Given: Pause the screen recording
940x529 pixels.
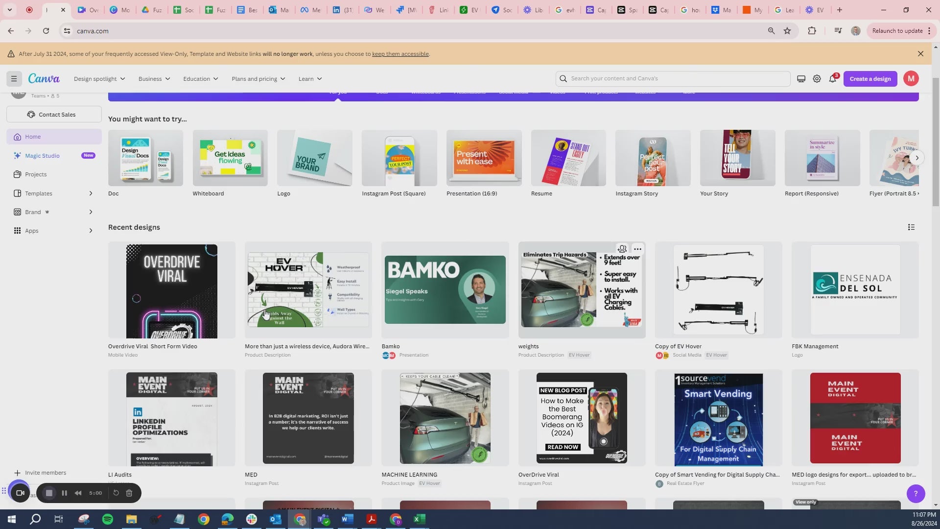Looking at the screenshot, I should coord(64,493).
